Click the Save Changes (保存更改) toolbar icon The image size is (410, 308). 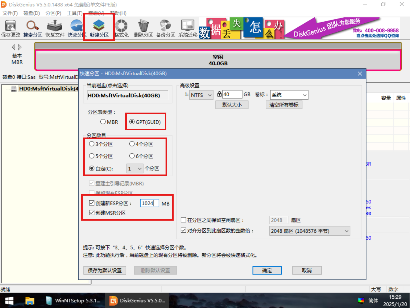tap(11, 28)
